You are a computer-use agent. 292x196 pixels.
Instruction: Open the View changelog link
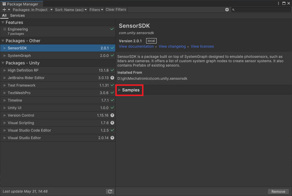172,47
